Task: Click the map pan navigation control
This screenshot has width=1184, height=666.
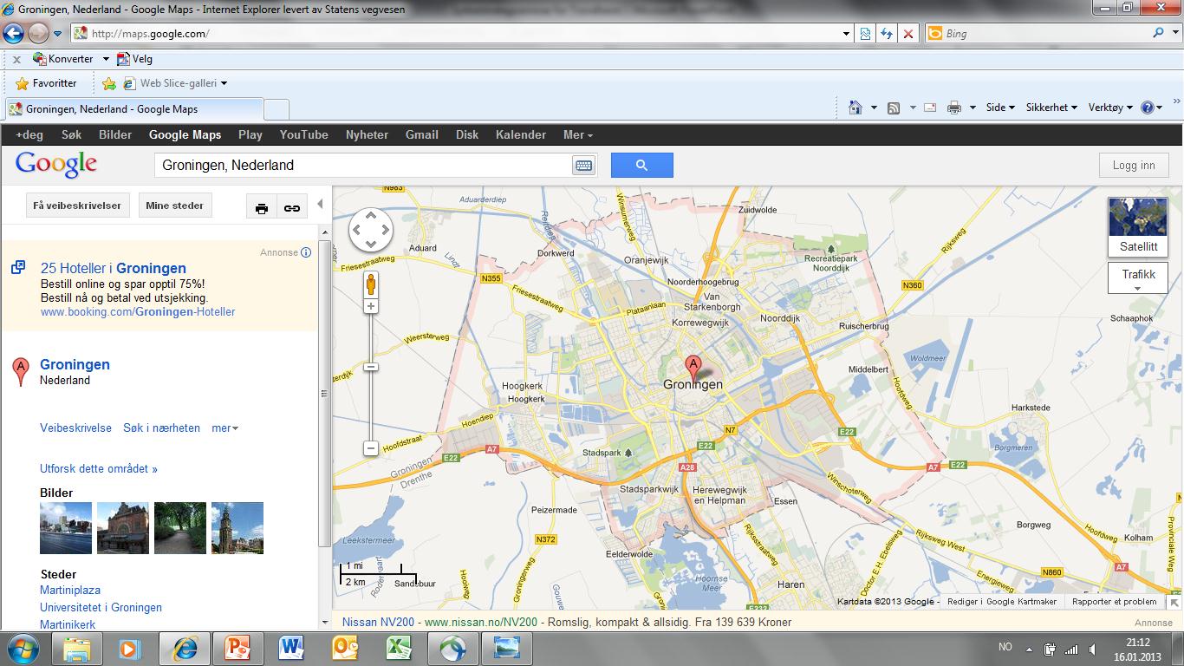Action: [371, 232]
